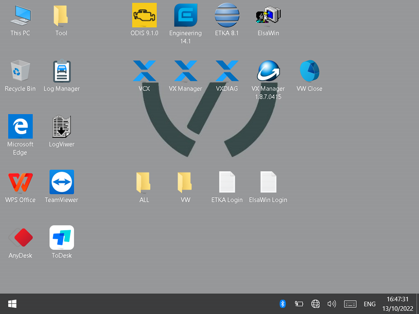The width and height of the screenshot is (419, 314).
Task: Click the battery power tray icon
Action: click(299, 304)
